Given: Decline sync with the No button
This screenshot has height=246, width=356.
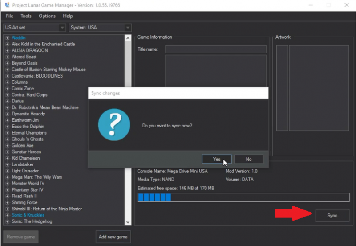Looking at the screenshot, I should (249, 159).
